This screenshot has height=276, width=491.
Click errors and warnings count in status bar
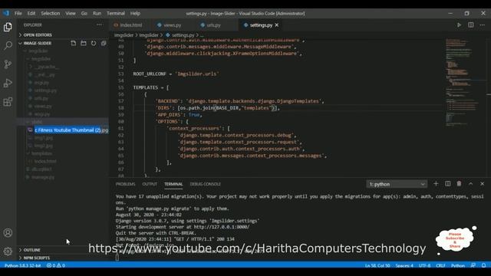tap(56, 265)
